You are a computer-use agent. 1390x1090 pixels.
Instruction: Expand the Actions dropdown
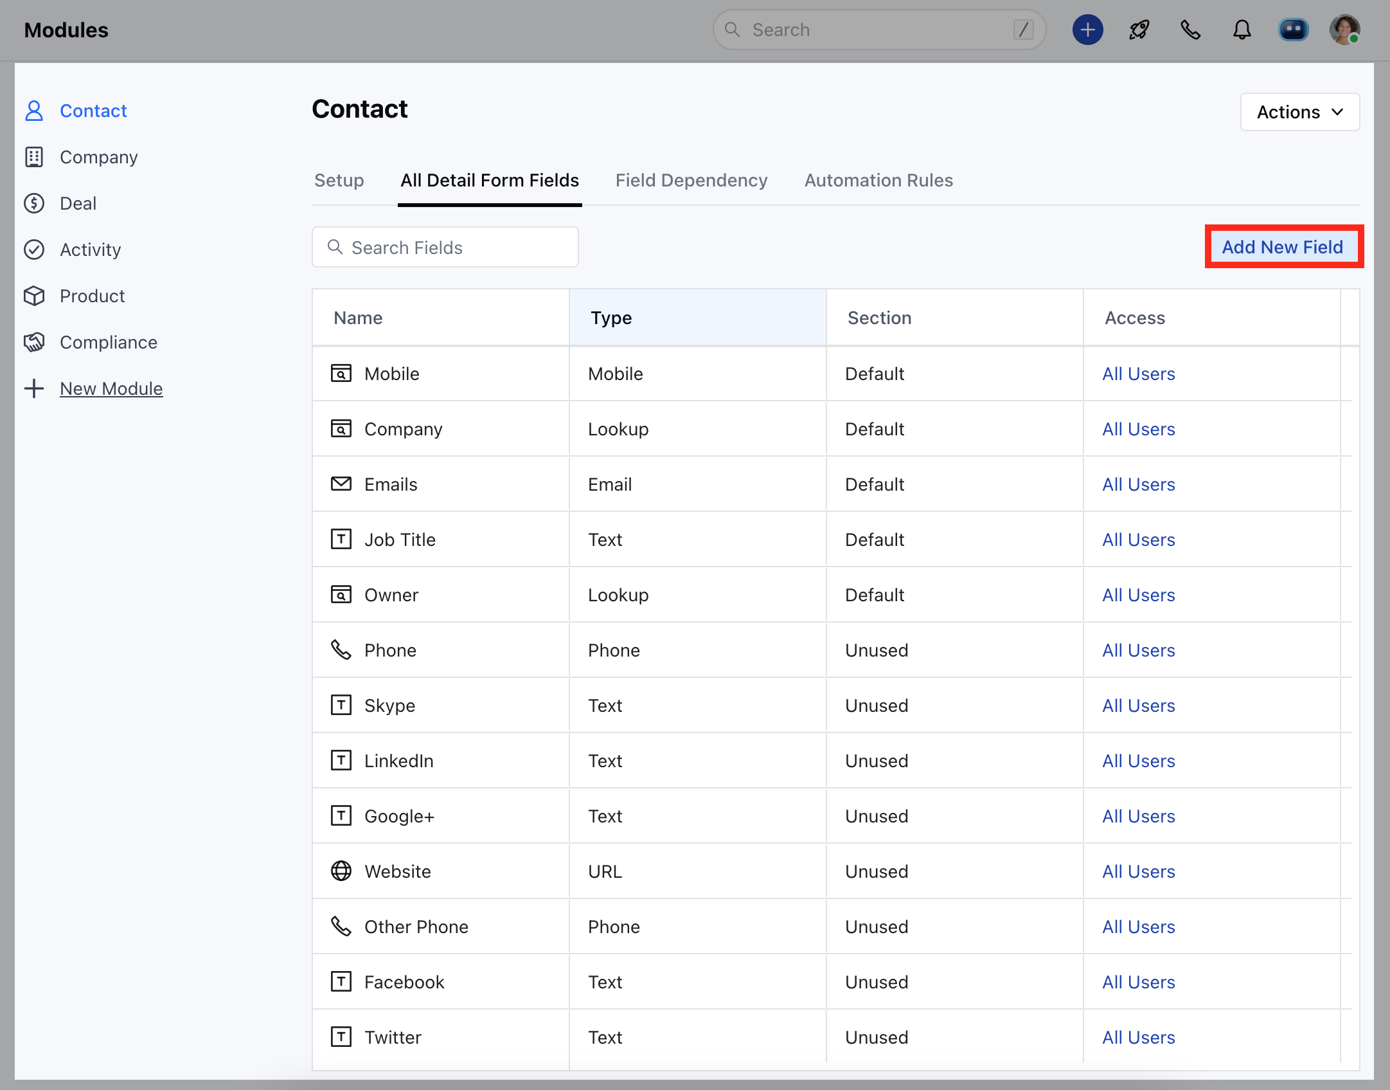click(1299, 113)
